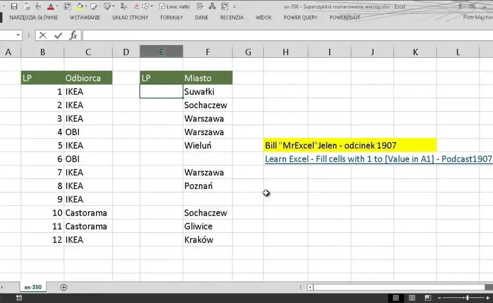Click the zoom out minus icon
The image size is (493, 303).
pyautogui.click(x=440, y=297)
